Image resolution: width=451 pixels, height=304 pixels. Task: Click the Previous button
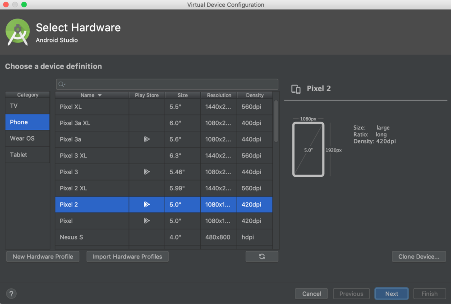coord(351,294)
